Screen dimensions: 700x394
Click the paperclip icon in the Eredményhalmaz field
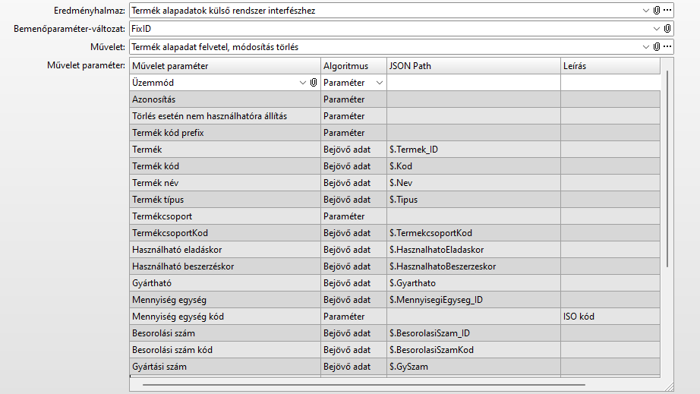[x=657, y=11]
